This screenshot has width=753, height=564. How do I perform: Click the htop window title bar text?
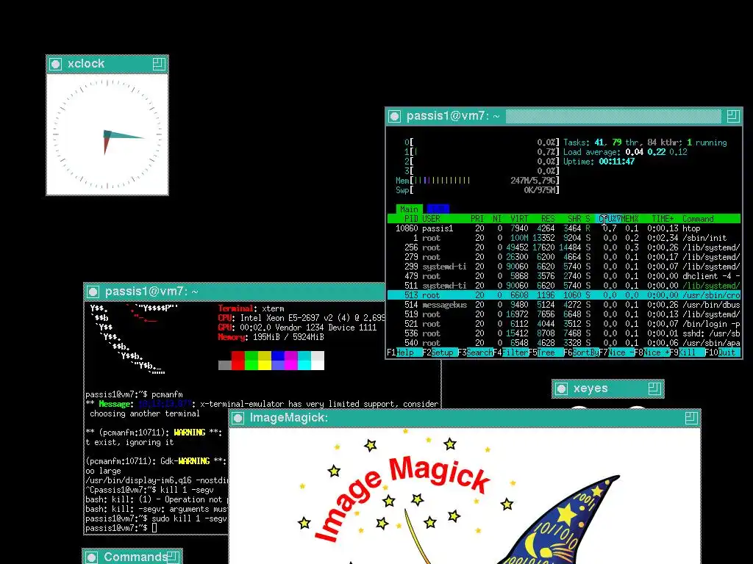[x=453, y=116]
